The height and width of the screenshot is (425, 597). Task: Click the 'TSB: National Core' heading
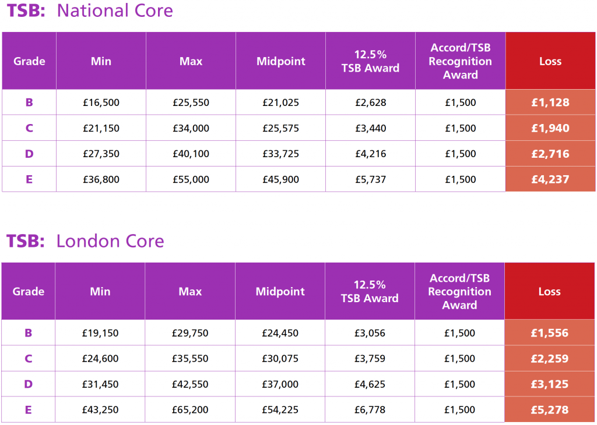[x=90, y=11]
